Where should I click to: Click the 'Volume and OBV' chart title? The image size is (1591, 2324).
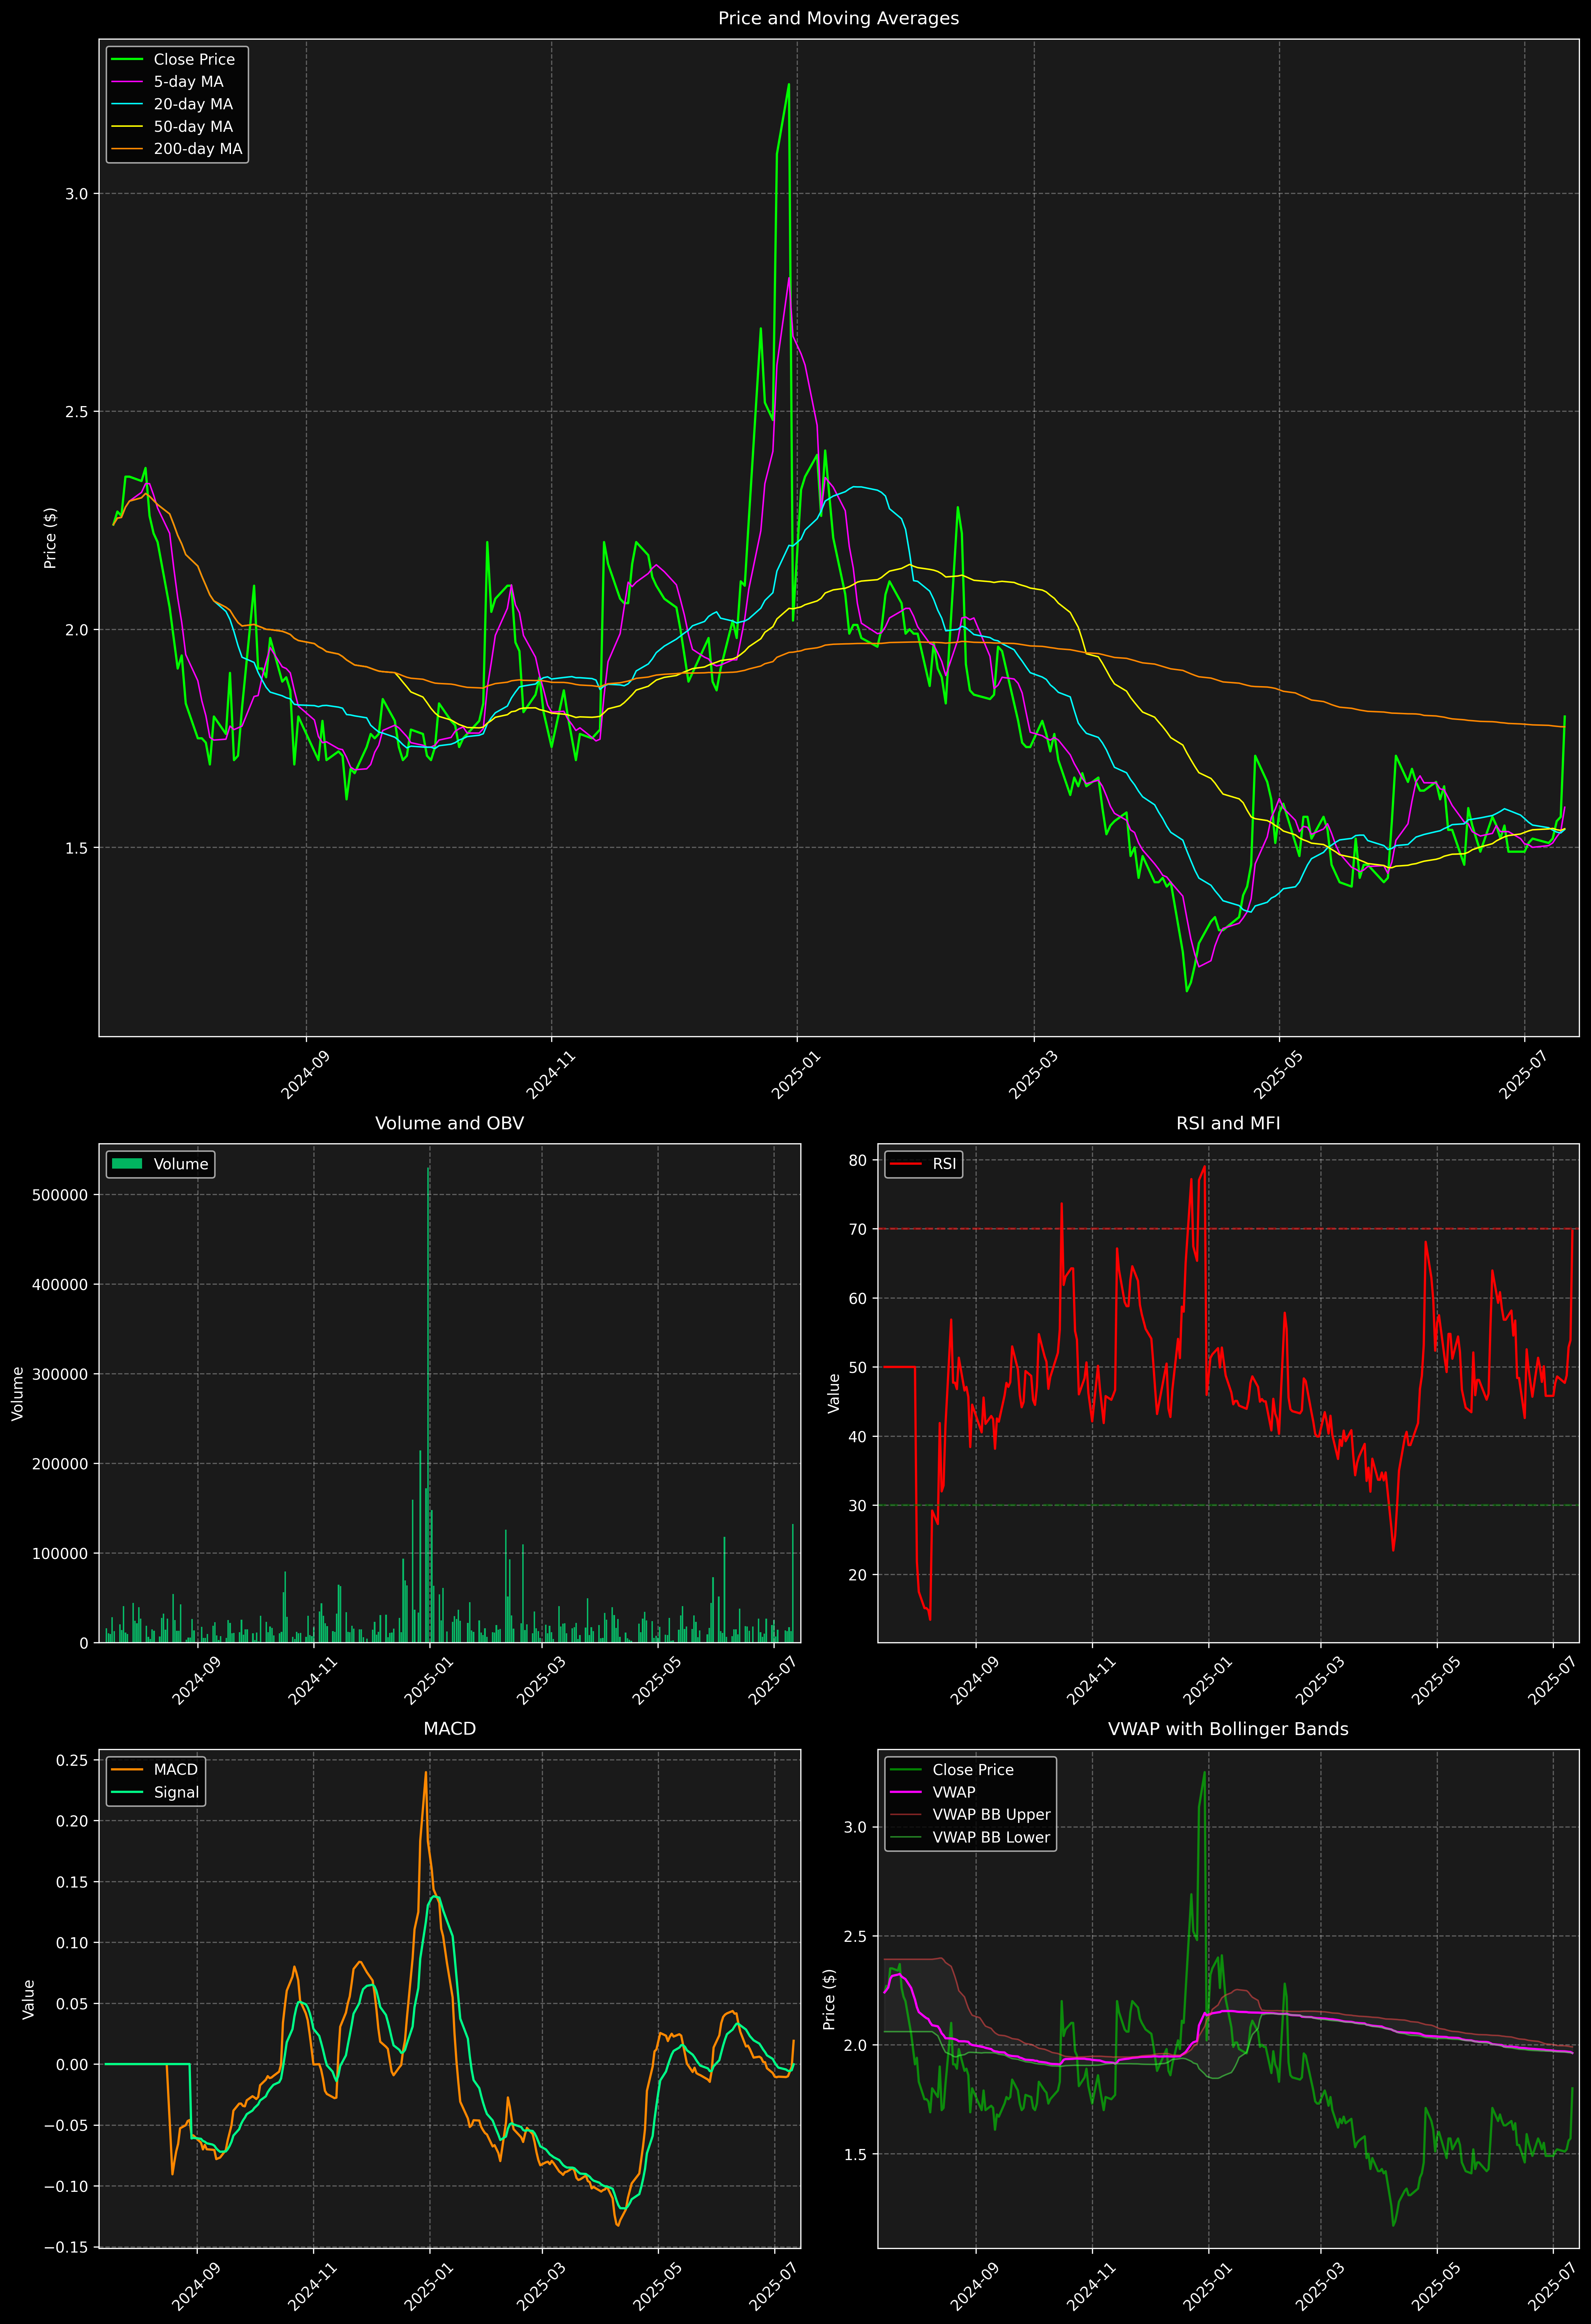[450, 1123]
